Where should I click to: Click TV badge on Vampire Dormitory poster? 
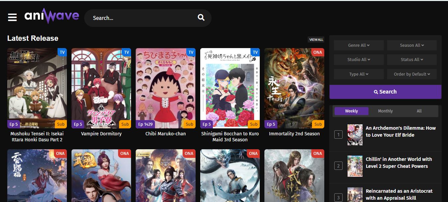point(126,52)
